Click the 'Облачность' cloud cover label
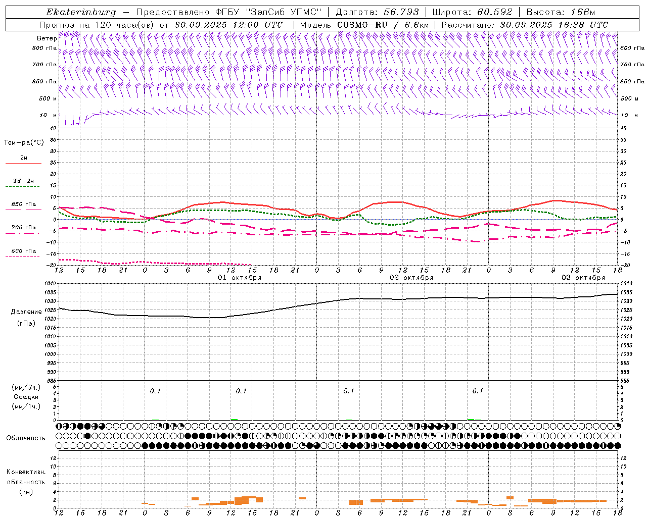This screenshot has height=517, width=647. coord(26,438)
